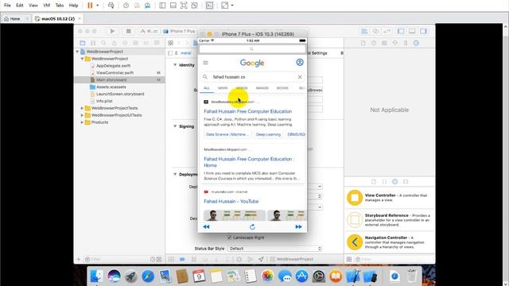Viewport: 509px width, 286px height.
Task: Toggle the Xcode utilities pane
Action: pyautogui.click(x=423, y=31)
